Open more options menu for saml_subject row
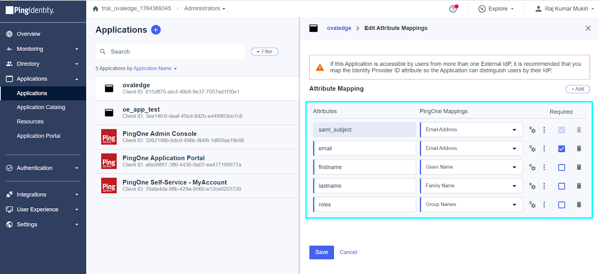599x274 pixels. 544,130
